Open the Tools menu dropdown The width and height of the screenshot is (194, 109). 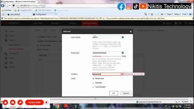click(185, 14)
